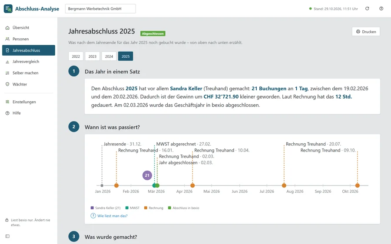
Task: Click the teal MWST abgerechnet marker dot
Action: (x=154, y=185)
